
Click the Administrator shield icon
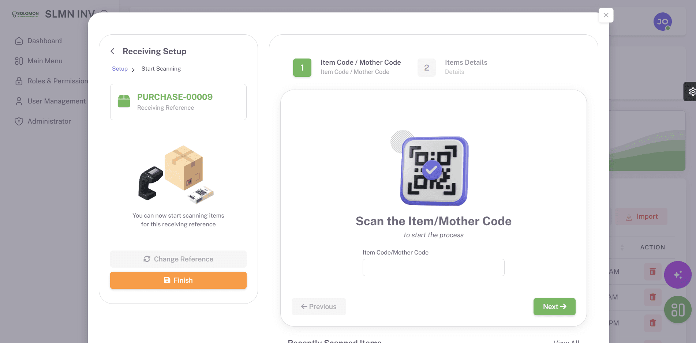19,121
